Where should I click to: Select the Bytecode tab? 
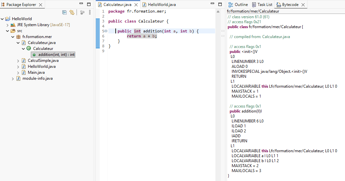pos(290,5)
